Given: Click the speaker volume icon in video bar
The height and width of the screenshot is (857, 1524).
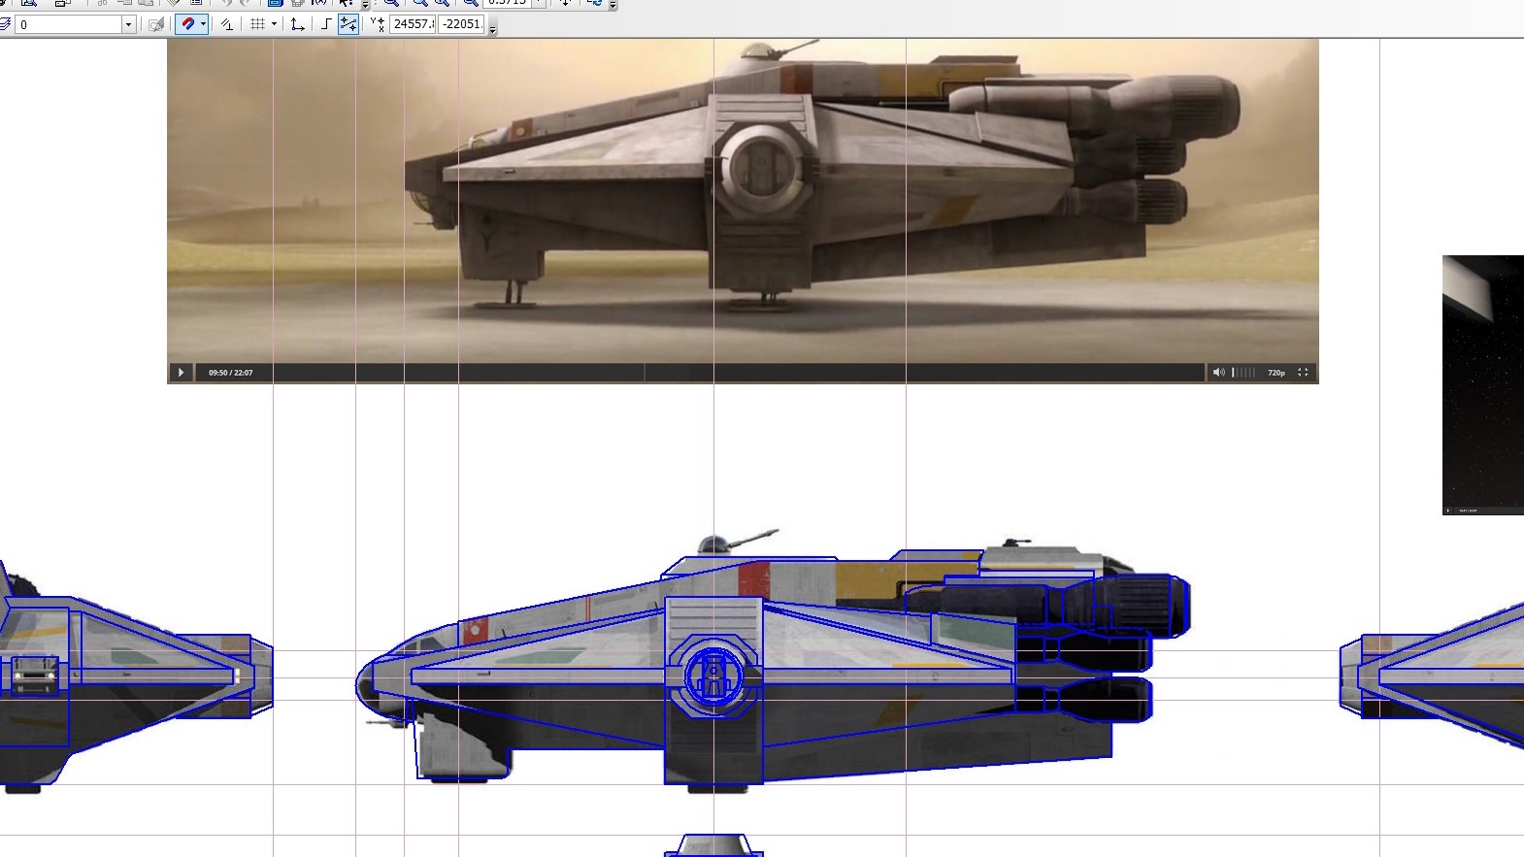Looking at the screenshot, I should coord(1218,373).
